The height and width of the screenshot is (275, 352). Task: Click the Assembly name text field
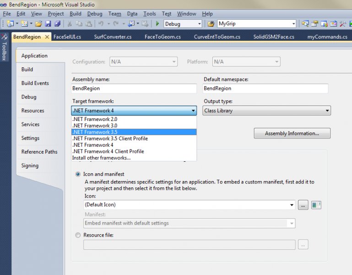(134, 88)
